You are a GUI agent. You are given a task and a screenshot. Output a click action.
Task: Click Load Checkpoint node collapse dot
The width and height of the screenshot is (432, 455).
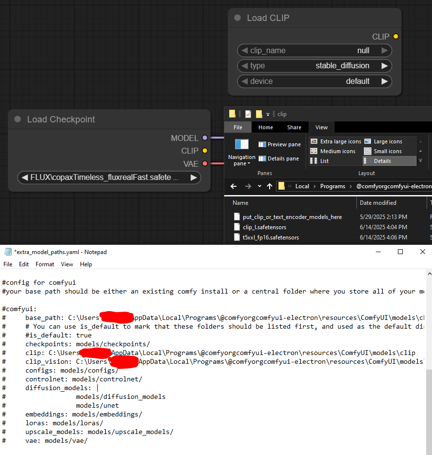coord(18,119)
